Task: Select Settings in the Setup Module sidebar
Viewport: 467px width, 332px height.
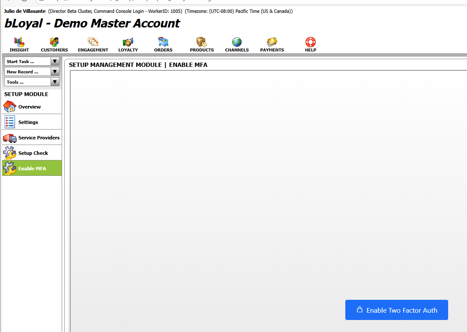Action: tap(28, 122)
